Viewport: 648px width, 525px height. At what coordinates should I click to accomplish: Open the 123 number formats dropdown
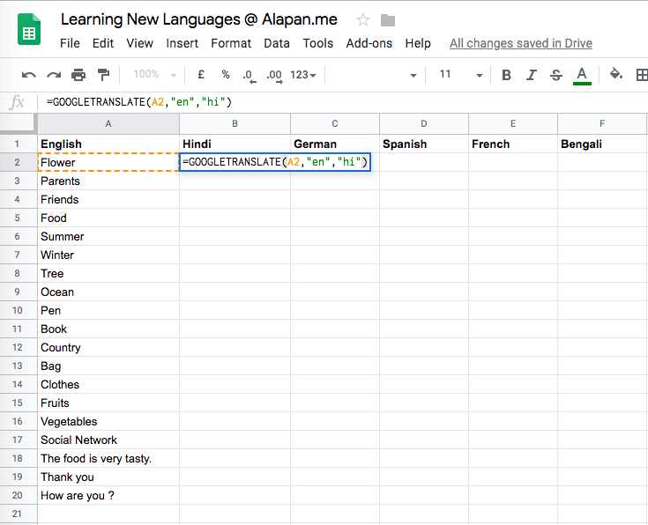(x=303, y=75)
